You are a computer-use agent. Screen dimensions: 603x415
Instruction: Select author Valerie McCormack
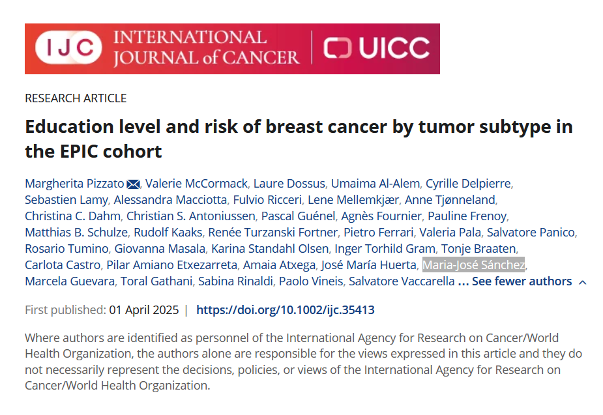195,183
